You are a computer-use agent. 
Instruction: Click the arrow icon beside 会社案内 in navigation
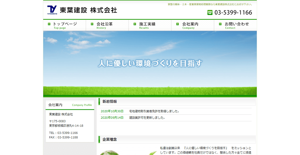click(177, 24)
